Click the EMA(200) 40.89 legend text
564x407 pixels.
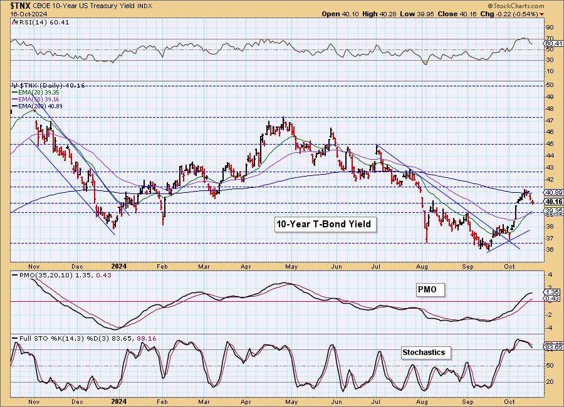(40, 106)
